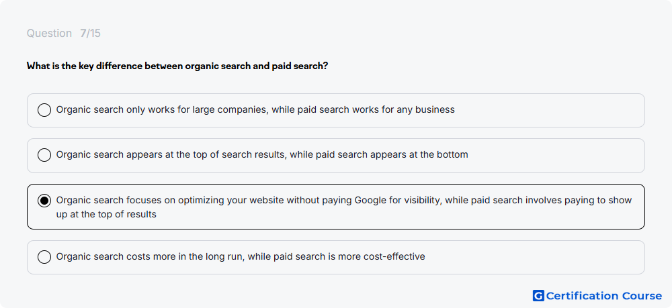672x308 pixels.
Task: Click 'up at the top of results' line
Action: (x=106, y=214)
